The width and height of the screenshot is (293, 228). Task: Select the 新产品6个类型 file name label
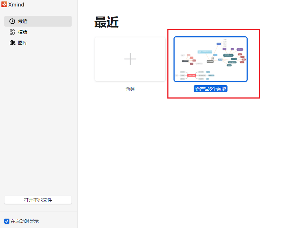coord(211,89)
